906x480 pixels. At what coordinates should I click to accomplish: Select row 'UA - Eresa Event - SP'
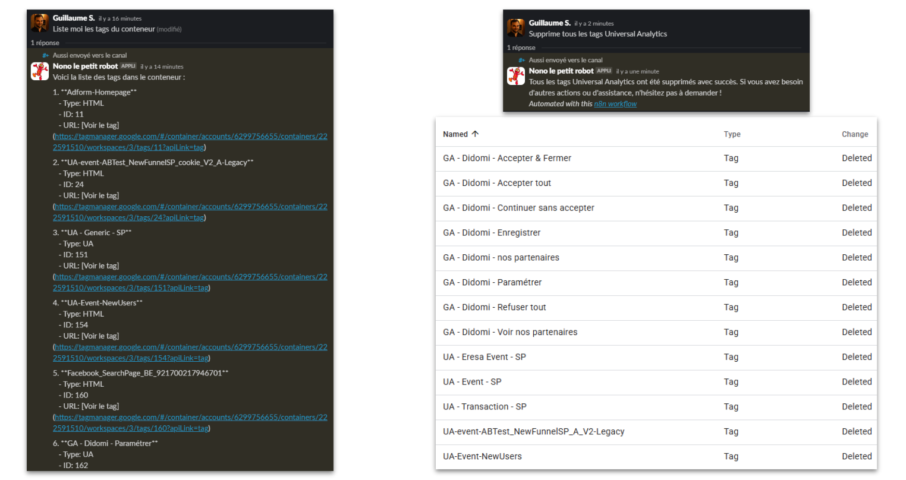point(656,358)
